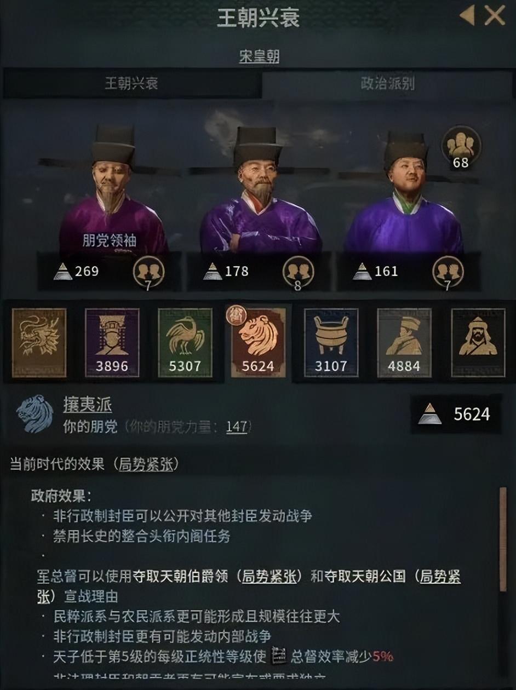Image resolution: width=516 pixels, height=690 pixels.
Task: Switch to the 王朝兴衰 tab
Action: pyautogui.click(x=131, y=84)
